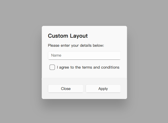Click the right end of the Name field

click(118, 55)
